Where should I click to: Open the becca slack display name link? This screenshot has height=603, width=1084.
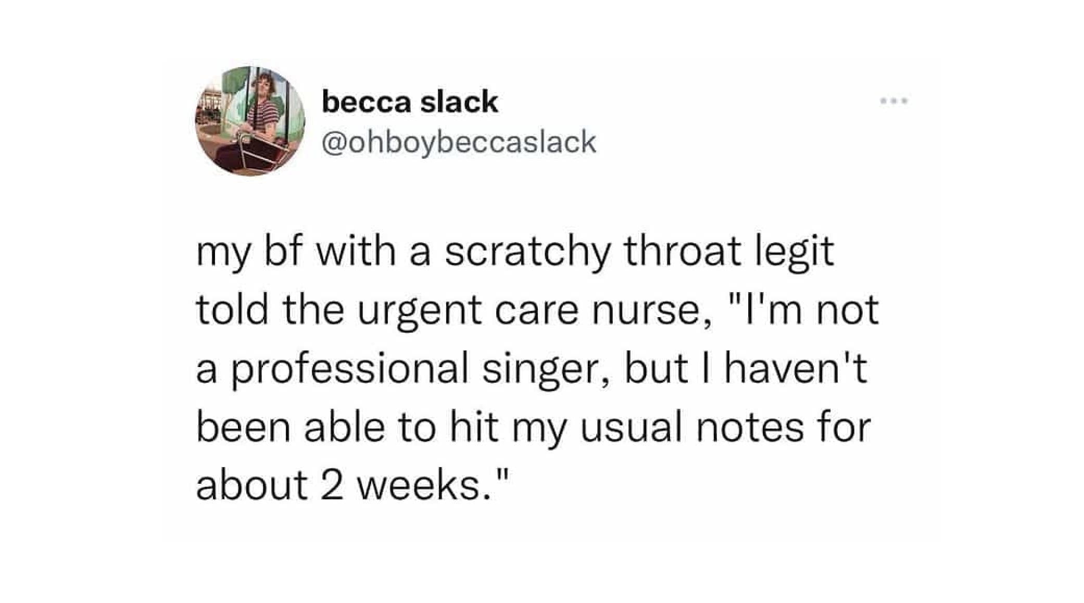pos(410,102)
